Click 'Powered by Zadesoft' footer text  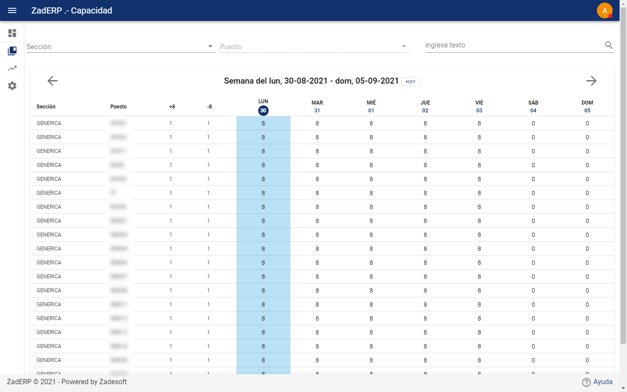[94, 382]
